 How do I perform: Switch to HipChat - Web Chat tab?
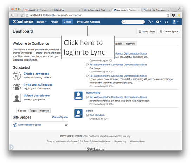pos(97,10)
